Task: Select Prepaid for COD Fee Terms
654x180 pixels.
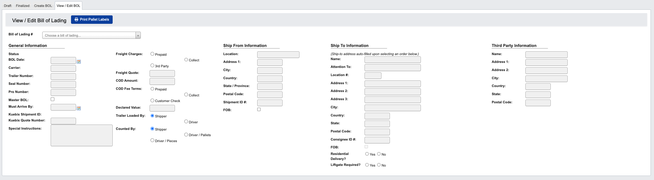Action: pos(152,89)
